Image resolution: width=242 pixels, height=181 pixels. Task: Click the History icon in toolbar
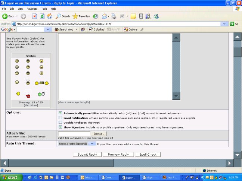96,16
